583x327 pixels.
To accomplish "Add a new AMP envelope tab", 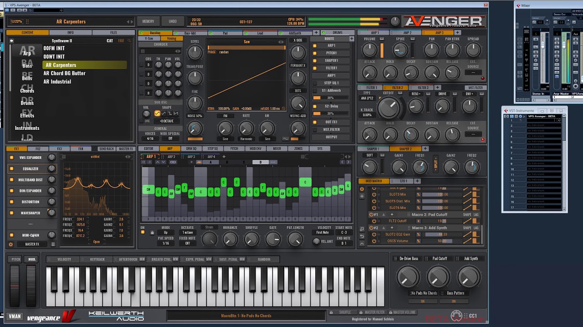I will point(458,33).
